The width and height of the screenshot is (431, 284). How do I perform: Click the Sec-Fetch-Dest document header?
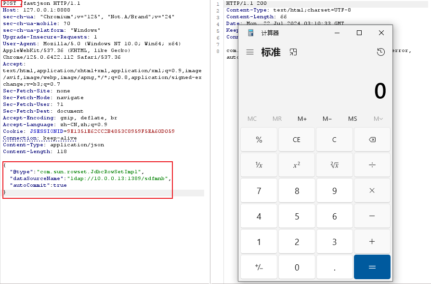point(43,111)
